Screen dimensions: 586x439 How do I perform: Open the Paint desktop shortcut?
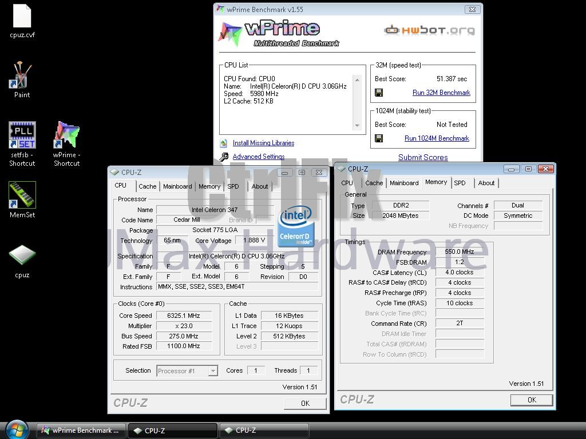pos(22,75)
